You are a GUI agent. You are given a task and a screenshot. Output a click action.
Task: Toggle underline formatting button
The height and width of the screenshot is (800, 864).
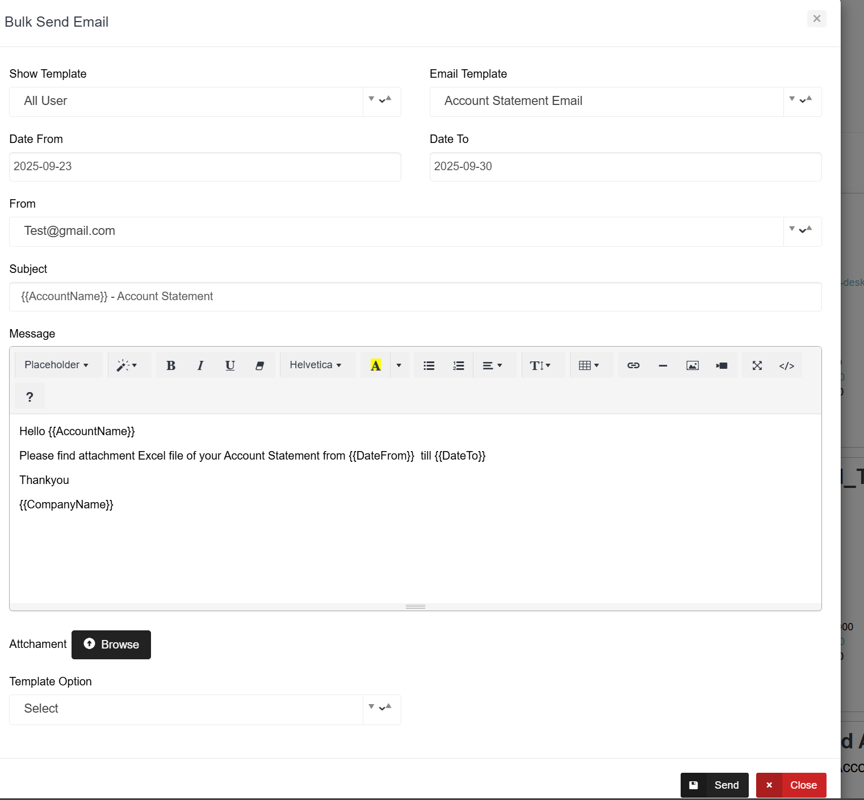click(230, 365)
